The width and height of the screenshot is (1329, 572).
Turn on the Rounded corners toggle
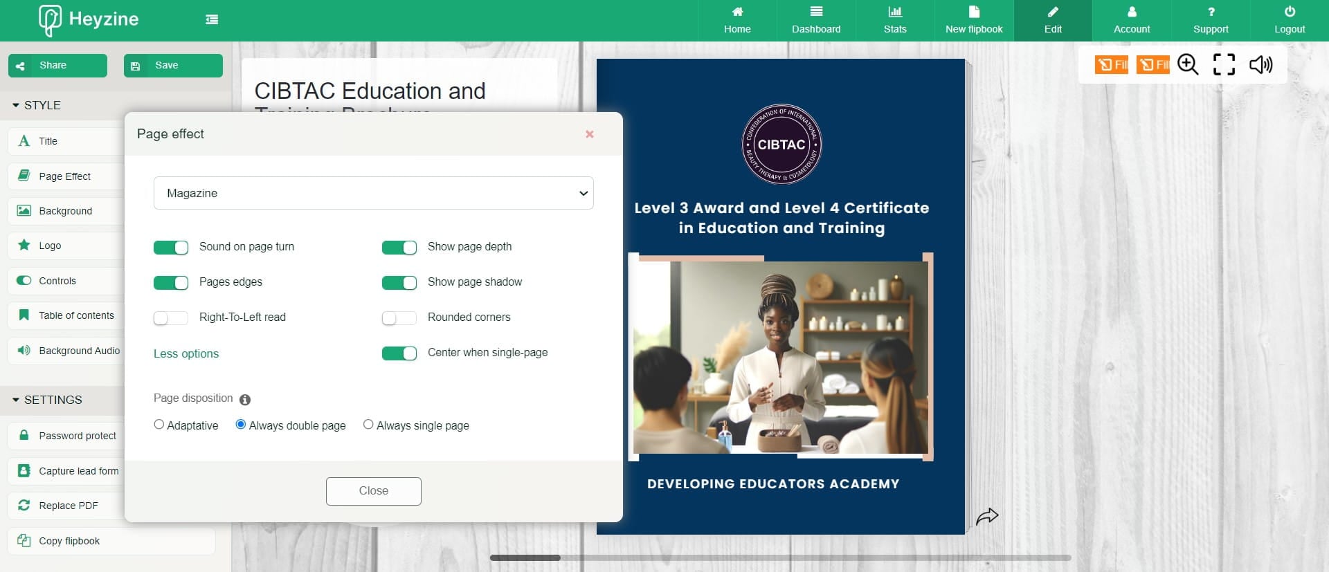pos(399,318)
